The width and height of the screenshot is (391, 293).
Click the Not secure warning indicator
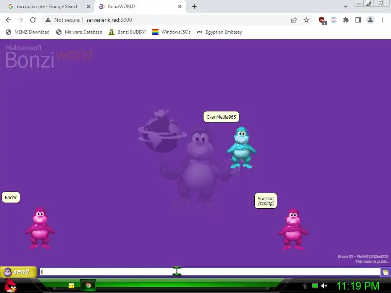[x=63, y=20]
